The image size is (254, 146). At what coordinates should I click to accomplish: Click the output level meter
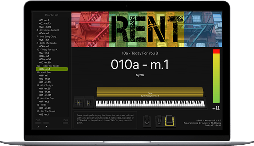pos(216,76)
